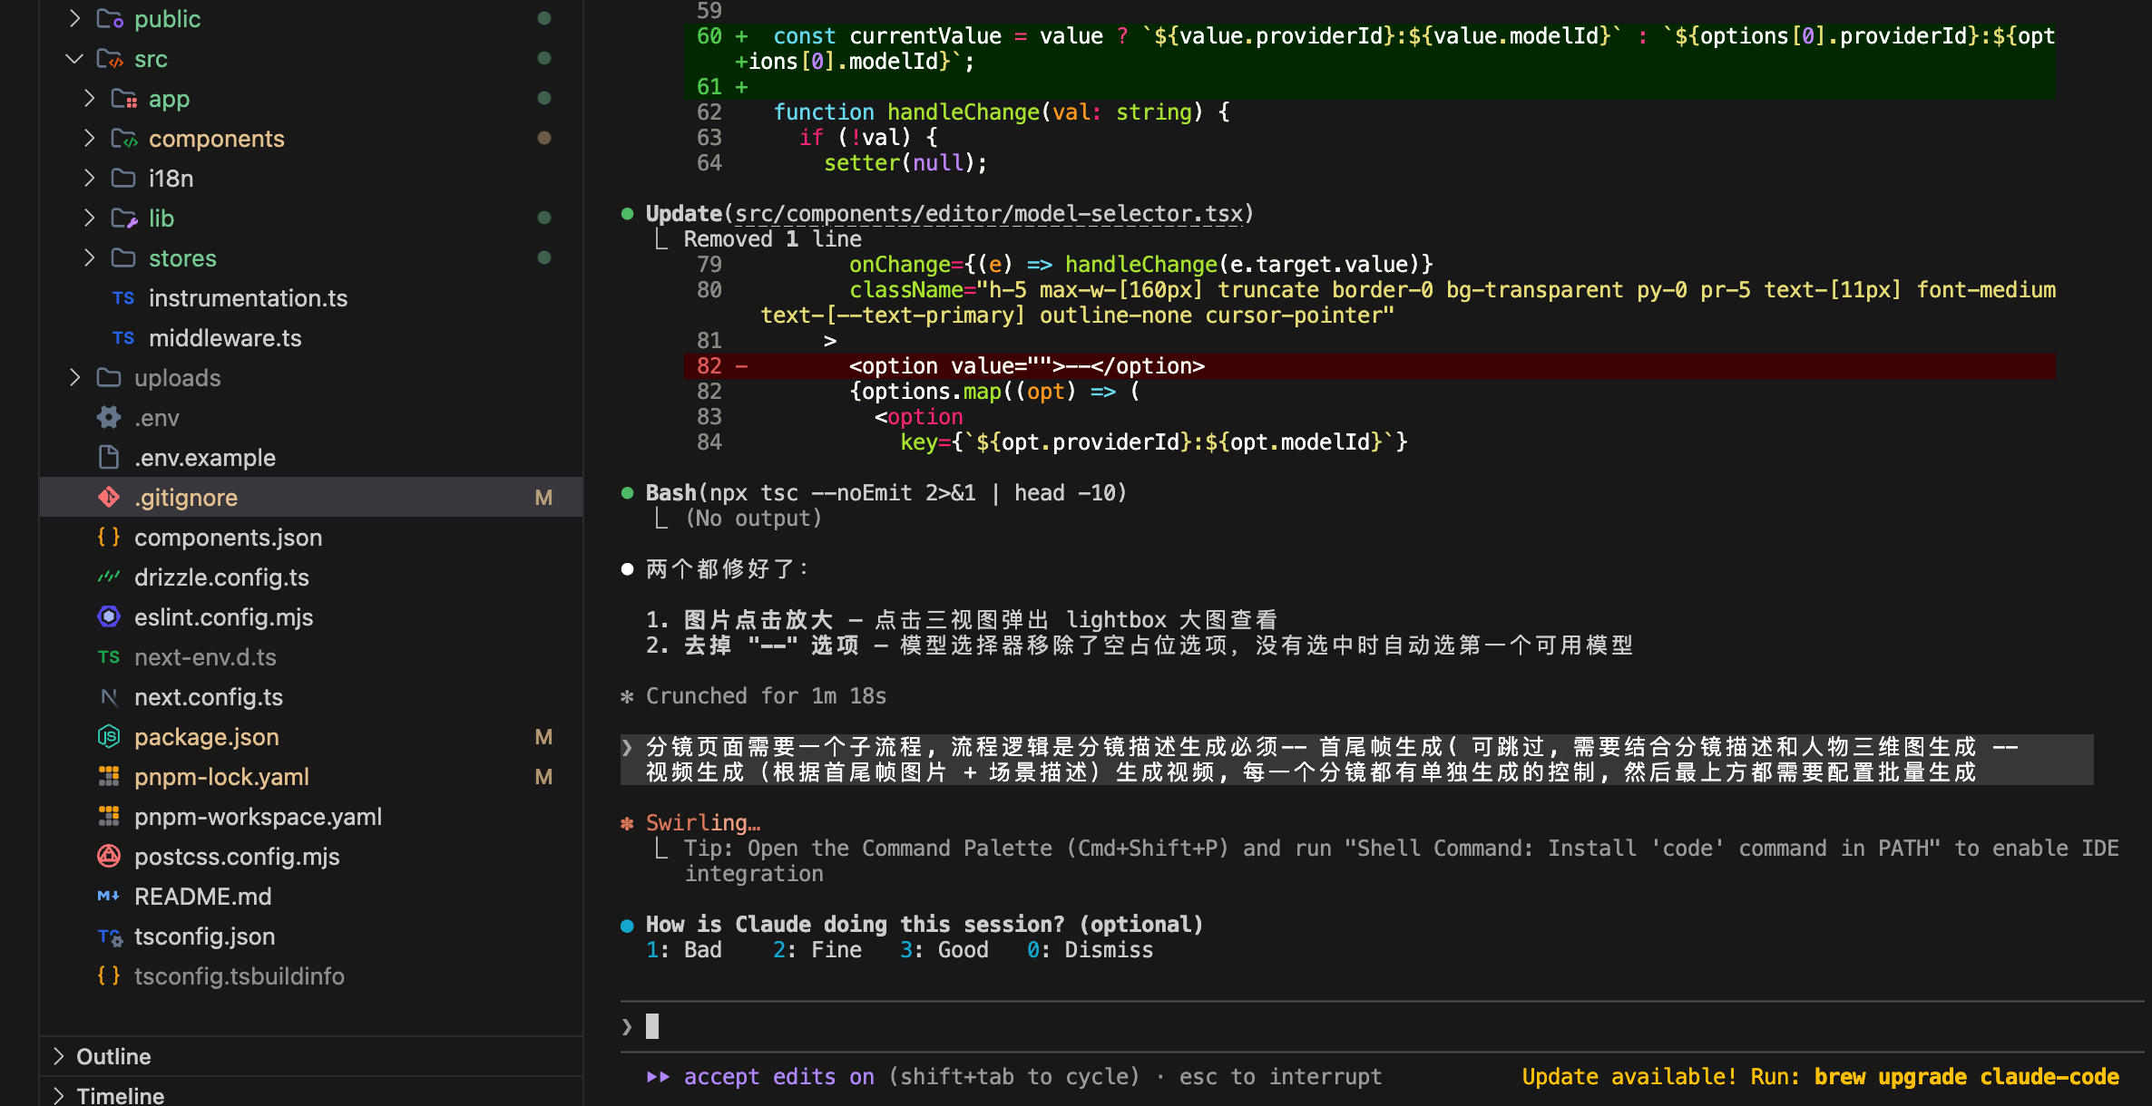
Task: Click the README.md markdown icon
Action: point(109,897)
